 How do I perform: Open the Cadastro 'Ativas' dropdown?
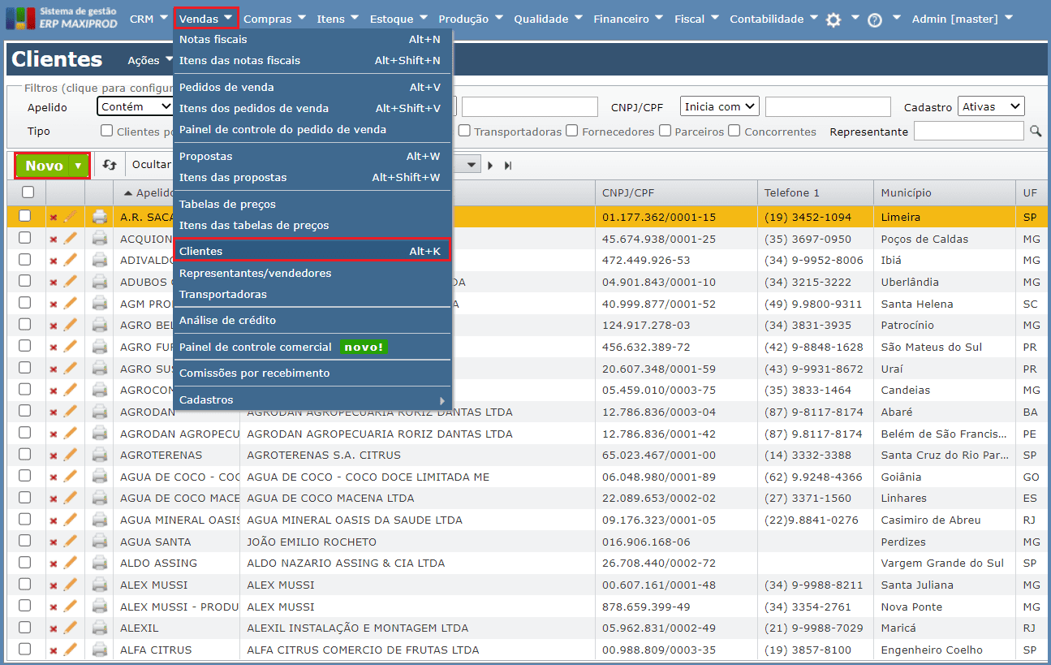(991, 106)
